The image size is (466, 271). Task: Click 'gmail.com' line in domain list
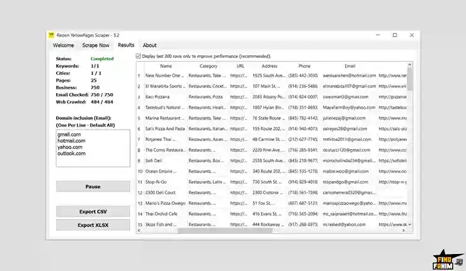(69, 135)
